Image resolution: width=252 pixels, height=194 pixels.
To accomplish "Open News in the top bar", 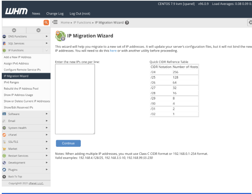I will pyautogui.click(x=36, y=13).
